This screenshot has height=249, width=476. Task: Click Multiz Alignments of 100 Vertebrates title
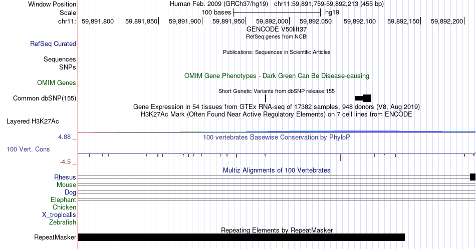tap(277, 170)
